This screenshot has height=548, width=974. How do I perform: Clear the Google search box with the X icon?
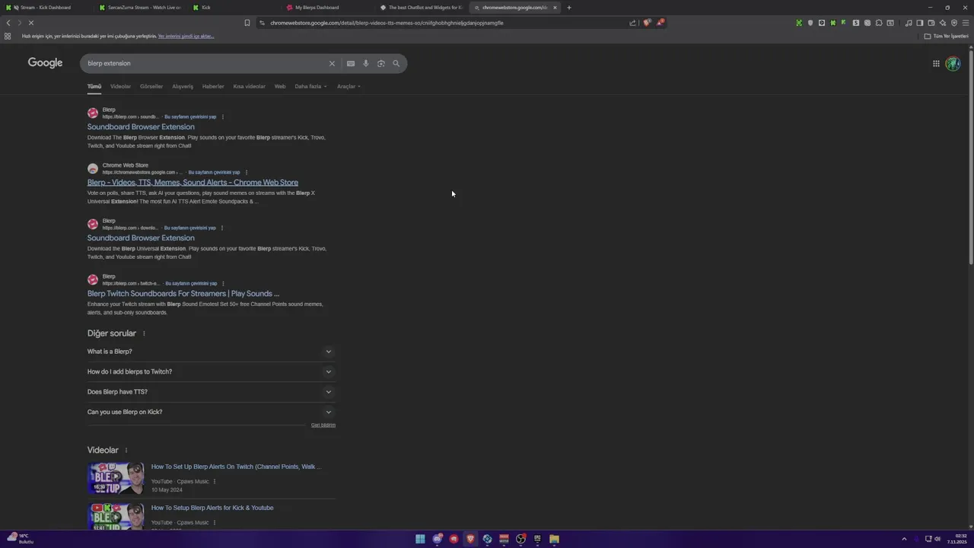(332, 63)
